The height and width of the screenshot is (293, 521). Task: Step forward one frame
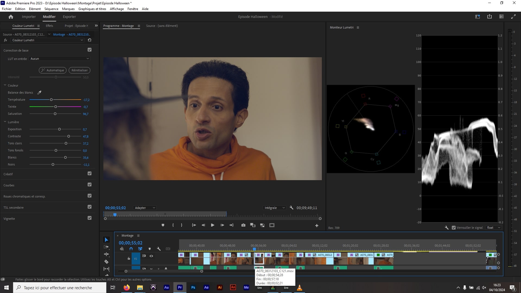[x=222, y=225]
